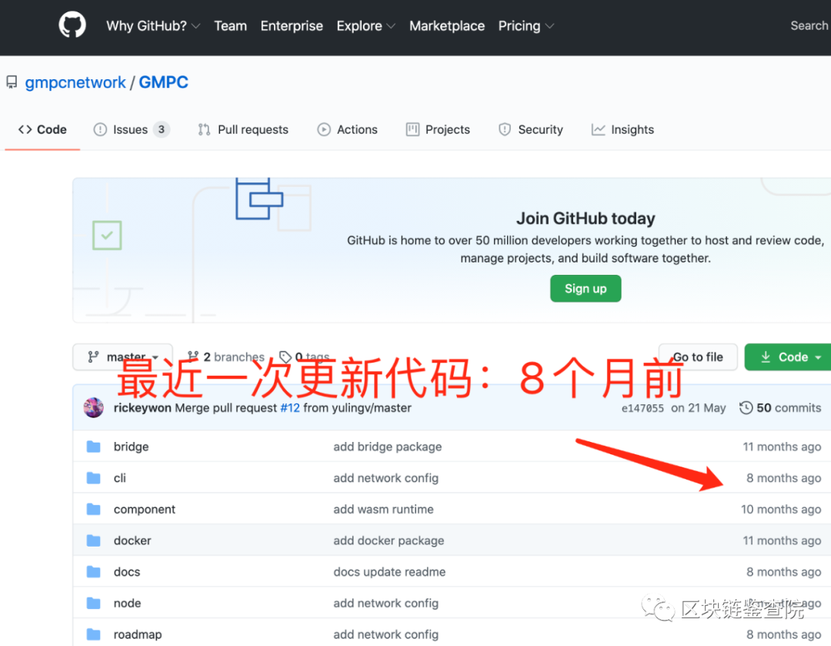
Task: Click the Issues circle icon
Action: click(x=100, y=129)
